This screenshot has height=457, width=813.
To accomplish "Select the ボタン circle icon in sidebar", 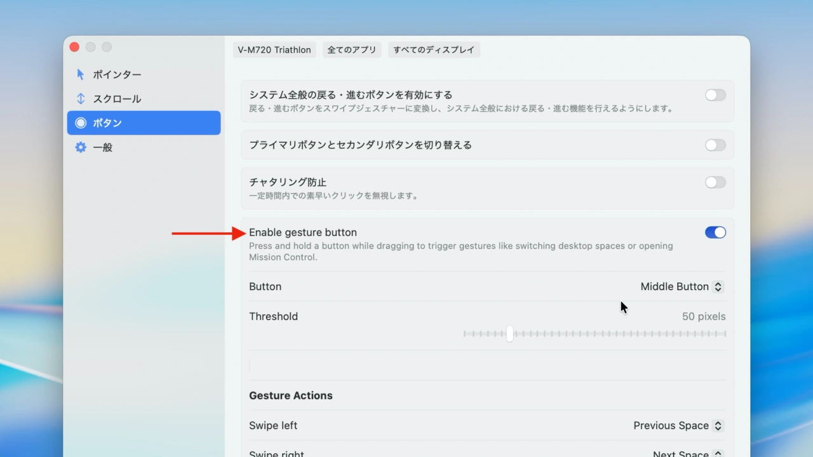I will [x=81, y=123].
